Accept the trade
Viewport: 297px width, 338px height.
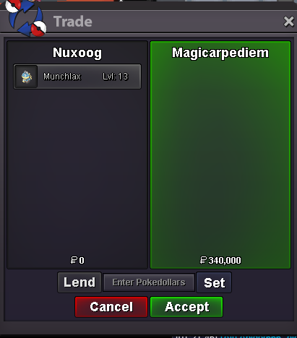pyautogui.click(x=186, y=307)
